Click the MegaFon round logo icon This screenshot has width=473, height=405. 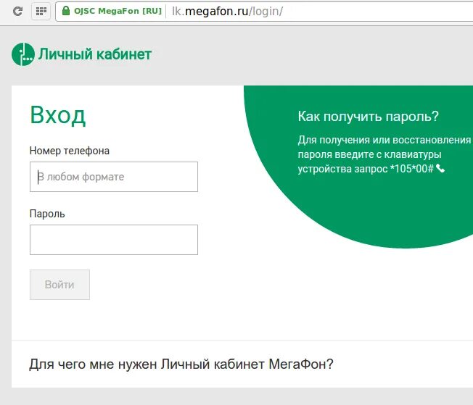click(x=23, y=54)
